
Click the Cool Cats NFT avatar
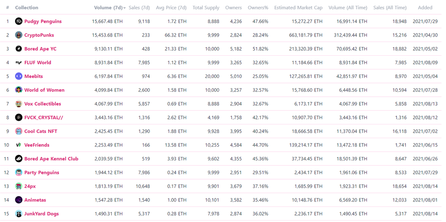click(x=18, y=131)
